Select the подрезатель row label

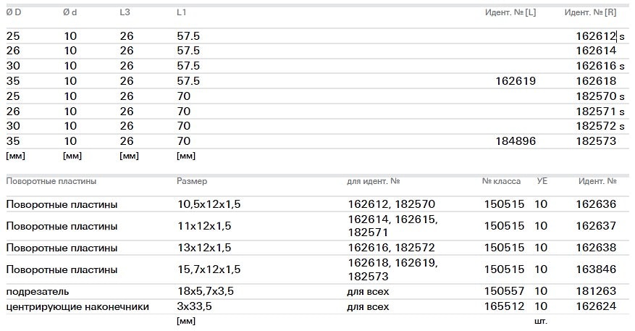point(38,291)
